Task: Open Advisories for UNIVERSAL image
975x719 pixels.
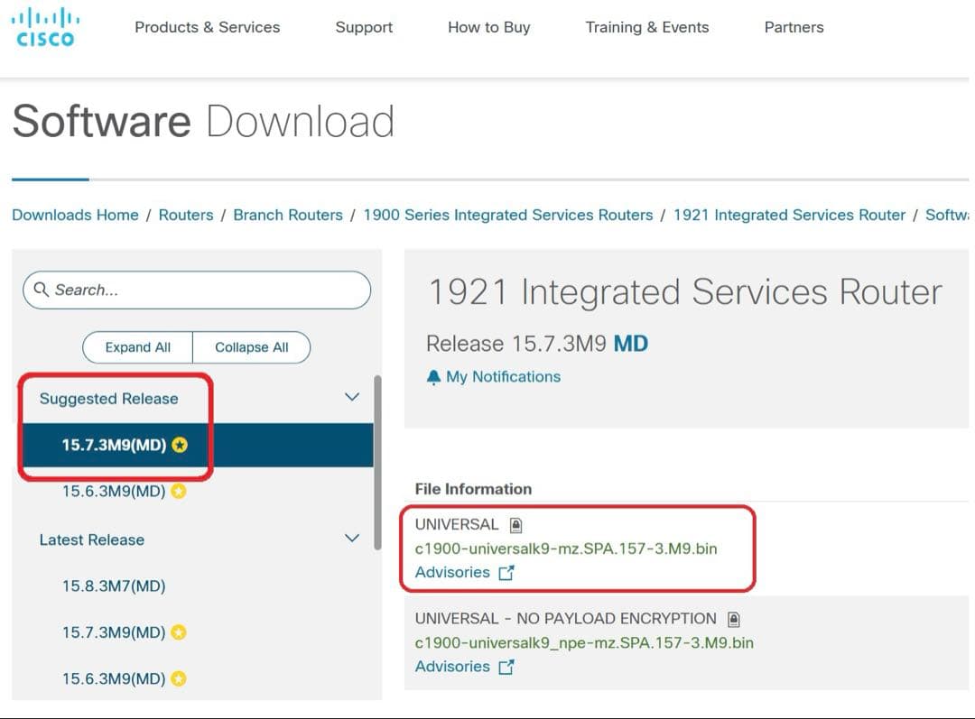Action: point(452,572)
